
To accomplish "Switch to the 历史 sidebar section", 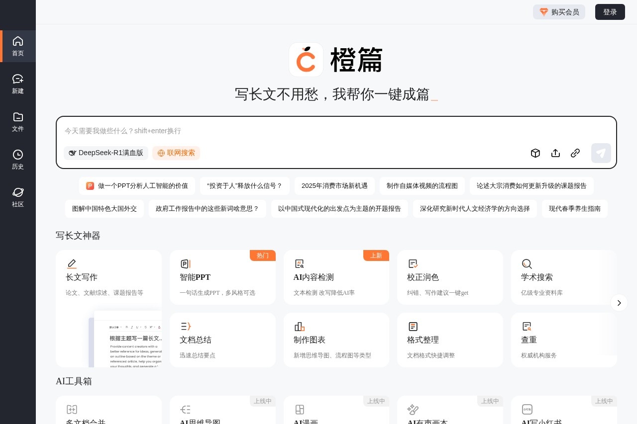I will (x=18, y=159).
